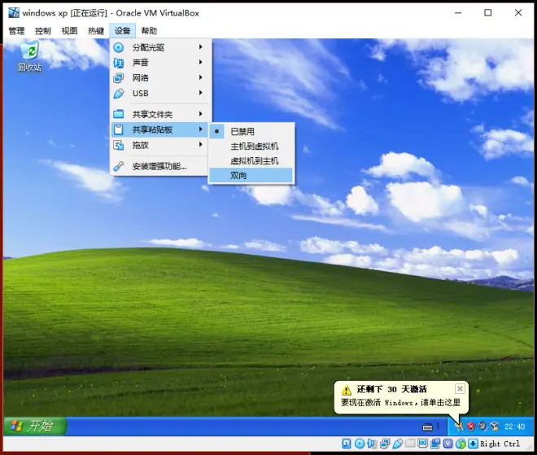The width and height of the screenshot is (537, 455).
Task: Click the virtualization V status bar indicator
Action: 447,444
